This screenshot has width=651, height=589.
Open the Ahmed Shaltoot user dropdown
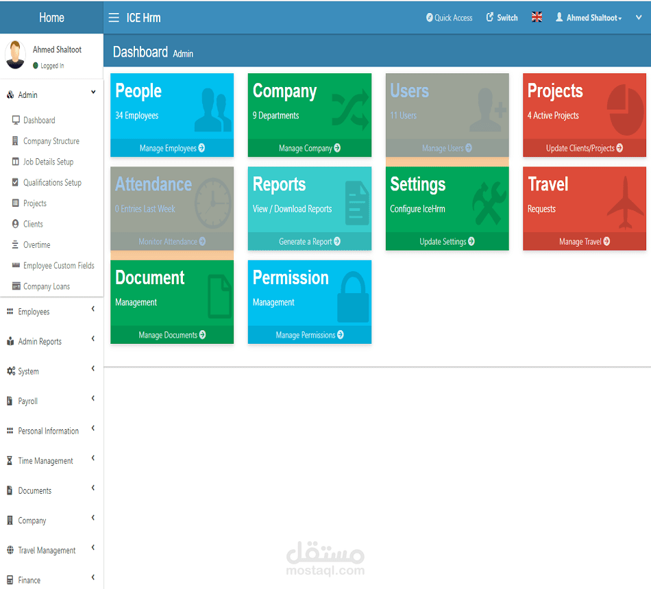tap(593, 18)
